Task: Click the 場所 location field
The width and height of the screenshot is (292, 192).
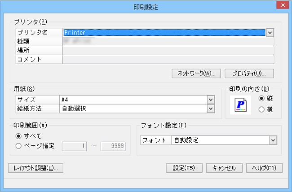Action: point(168,50)
